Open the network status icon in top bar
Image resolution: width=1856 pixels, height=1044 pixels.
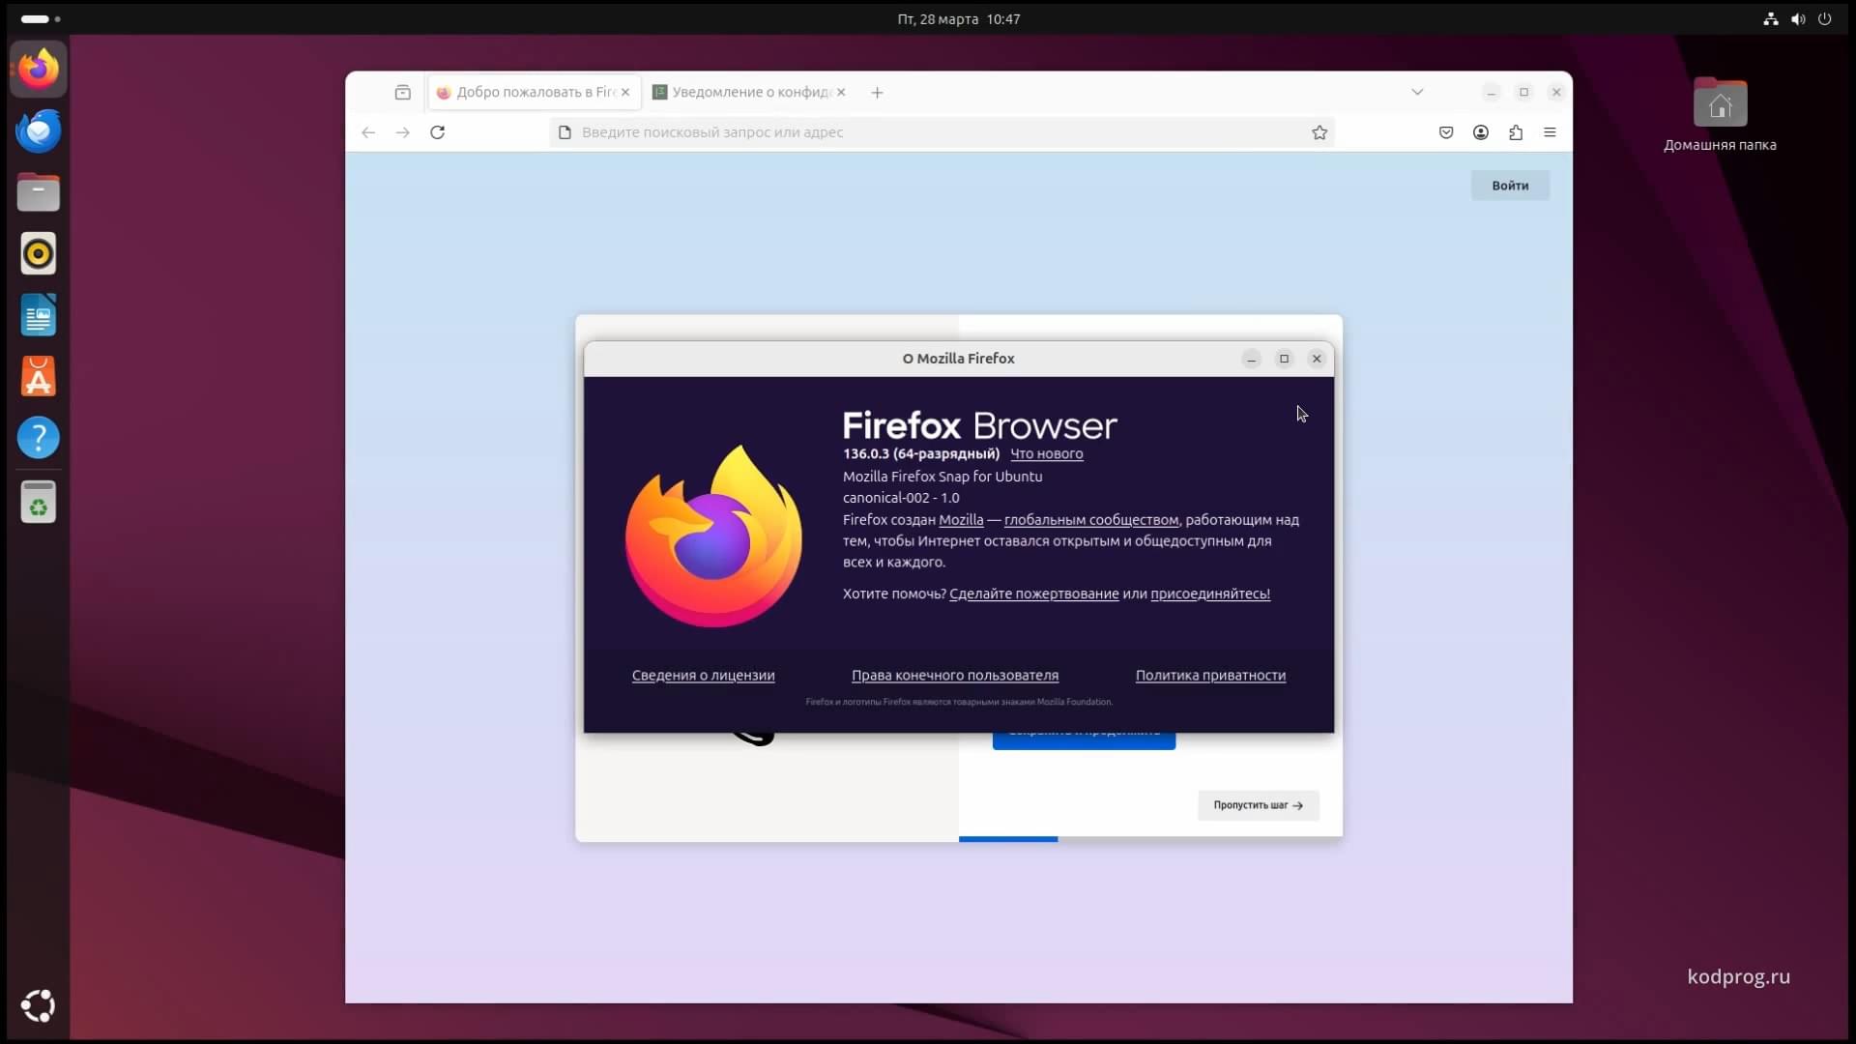pyautogui.click(x=1771, y=18)
